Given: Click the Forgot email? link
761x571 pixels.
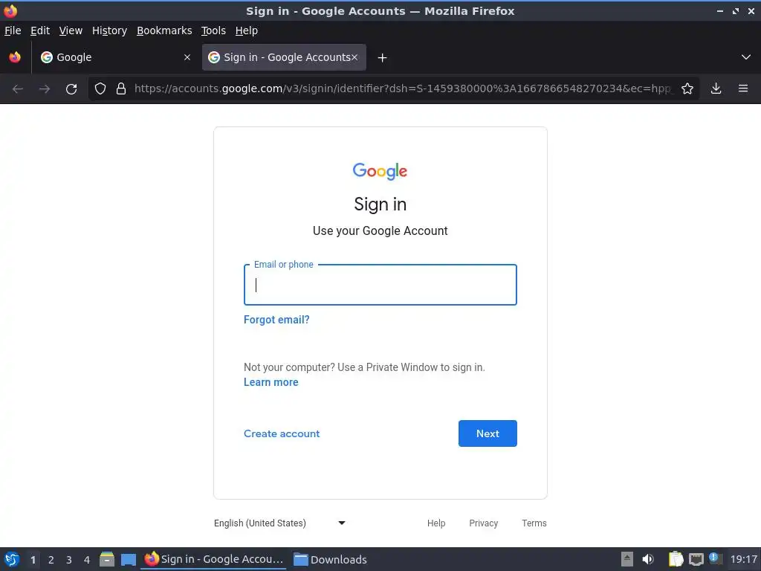Looking at the screenshot, I should click(x=276, y=320).
